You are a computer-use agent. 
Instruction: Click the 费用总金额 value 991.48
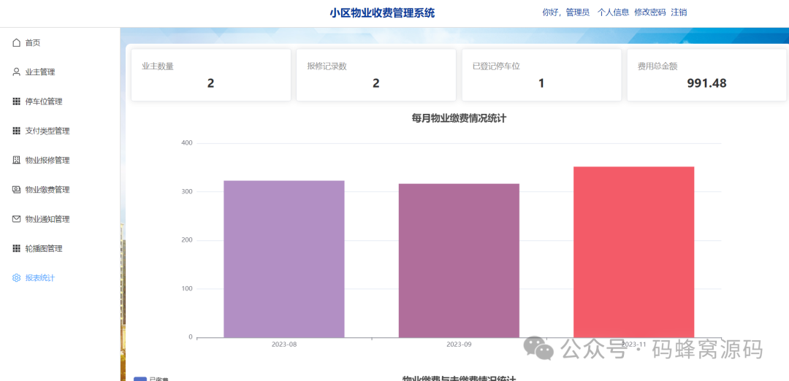pyautogui.click(x=706, y=83)
